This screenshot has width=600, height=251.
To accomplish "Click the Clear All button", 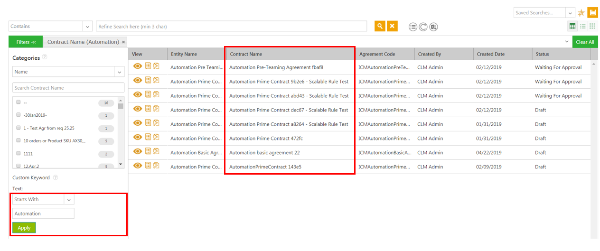I will [585, 42].
